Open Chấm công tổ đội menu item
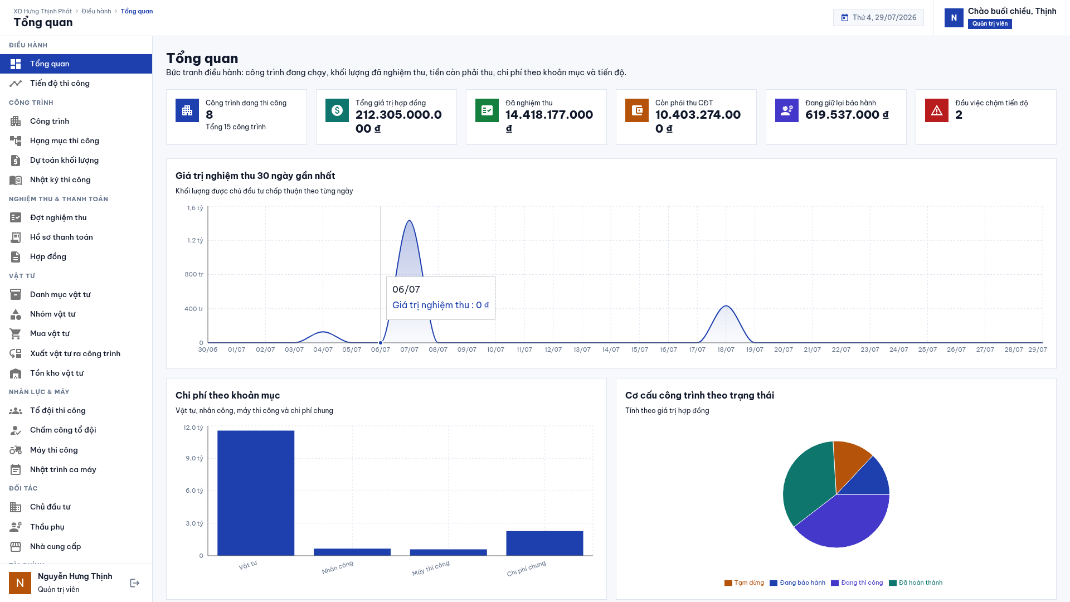 tap(76, 430)
